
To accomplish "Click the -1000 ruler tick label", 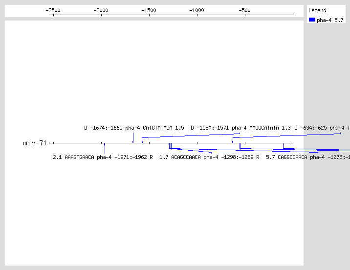I will pyautogui.click(x=197, y=10).
